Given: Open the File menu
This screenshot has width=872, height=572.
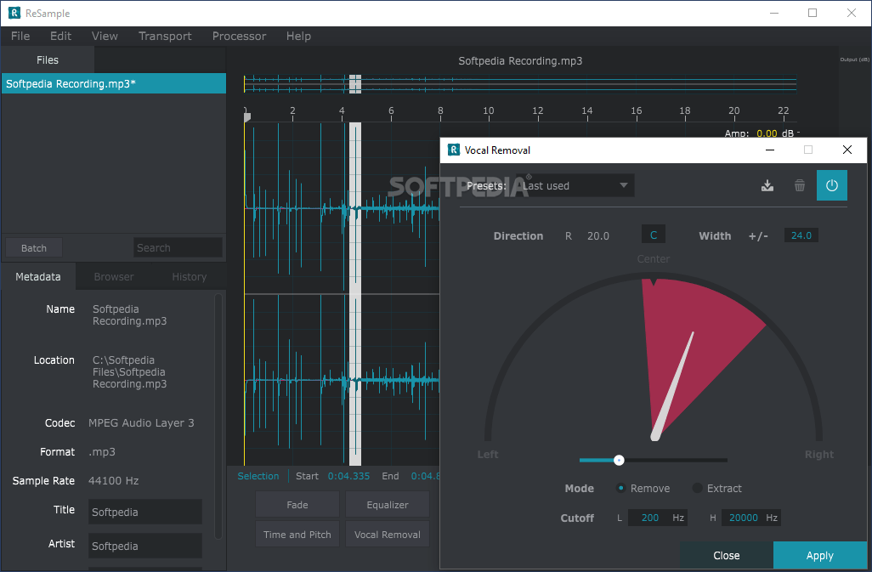Looking at the screenshot, I should [x=20, y=37].
